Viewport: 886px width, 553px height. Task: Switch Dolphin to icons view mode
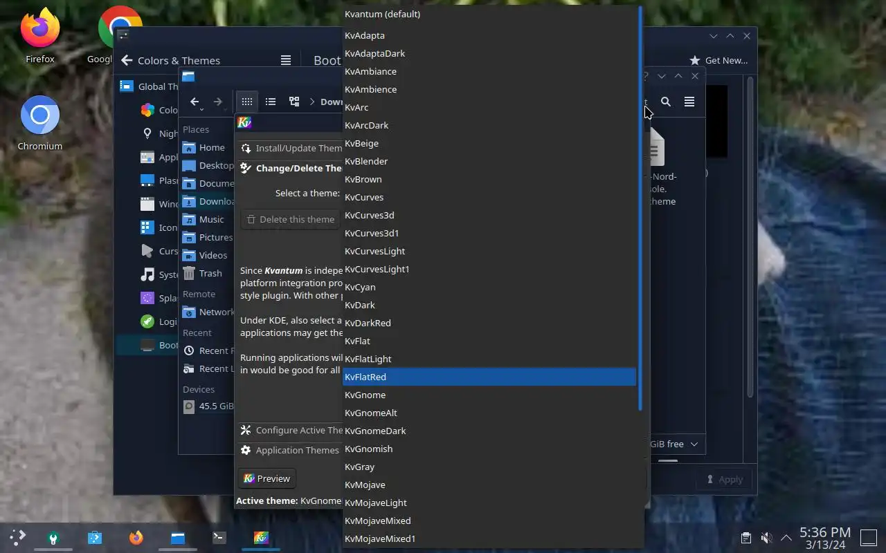pos(247,102)
